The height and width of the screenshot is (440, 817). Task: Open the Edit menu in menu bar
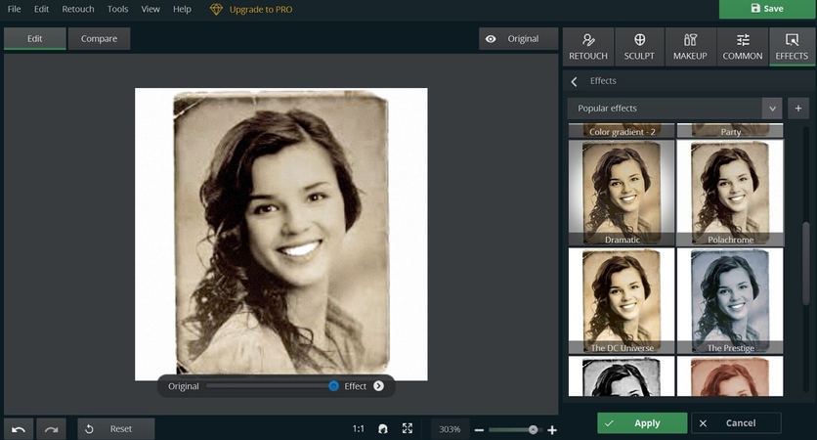point(41,9)
